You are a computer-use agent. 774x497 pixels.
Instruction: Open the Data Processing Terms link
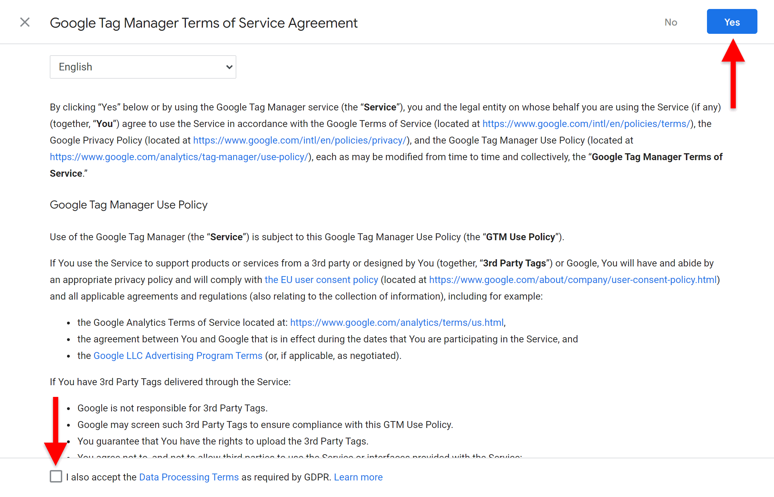(x=189, y=477)
